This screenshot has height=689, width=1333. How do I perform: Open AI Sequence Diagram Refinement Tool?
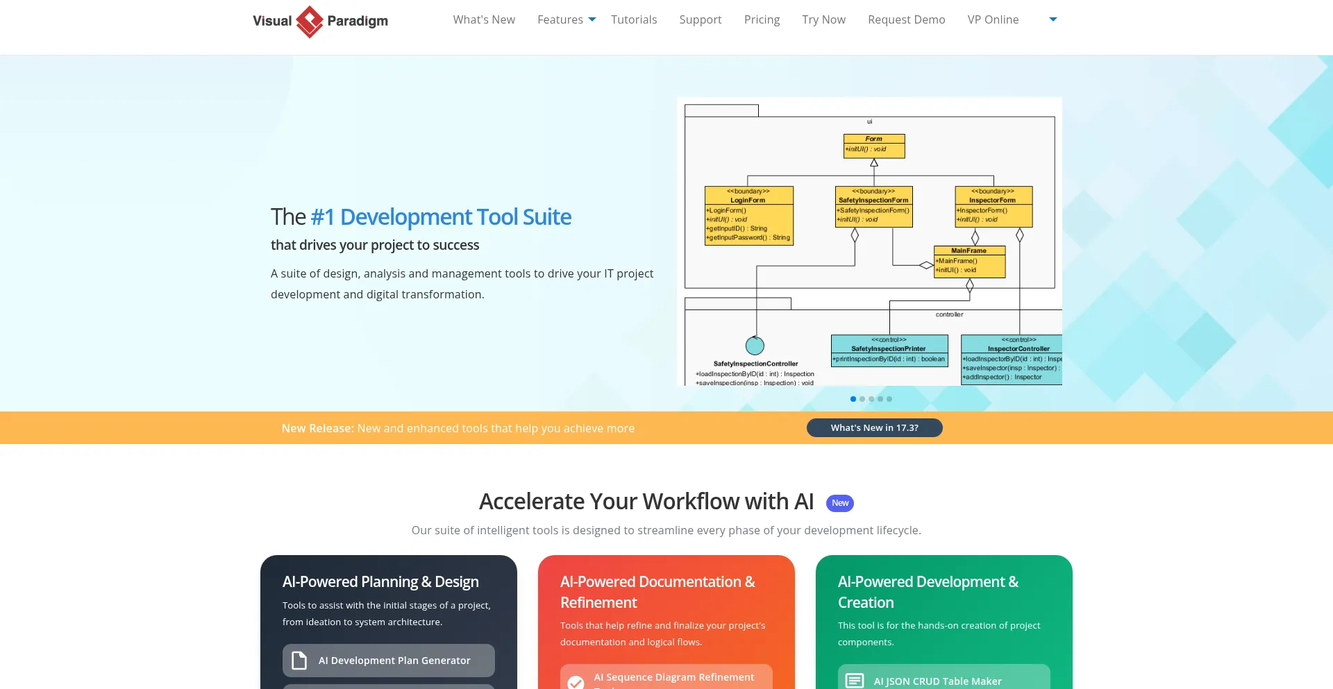[x=666, y=677]
